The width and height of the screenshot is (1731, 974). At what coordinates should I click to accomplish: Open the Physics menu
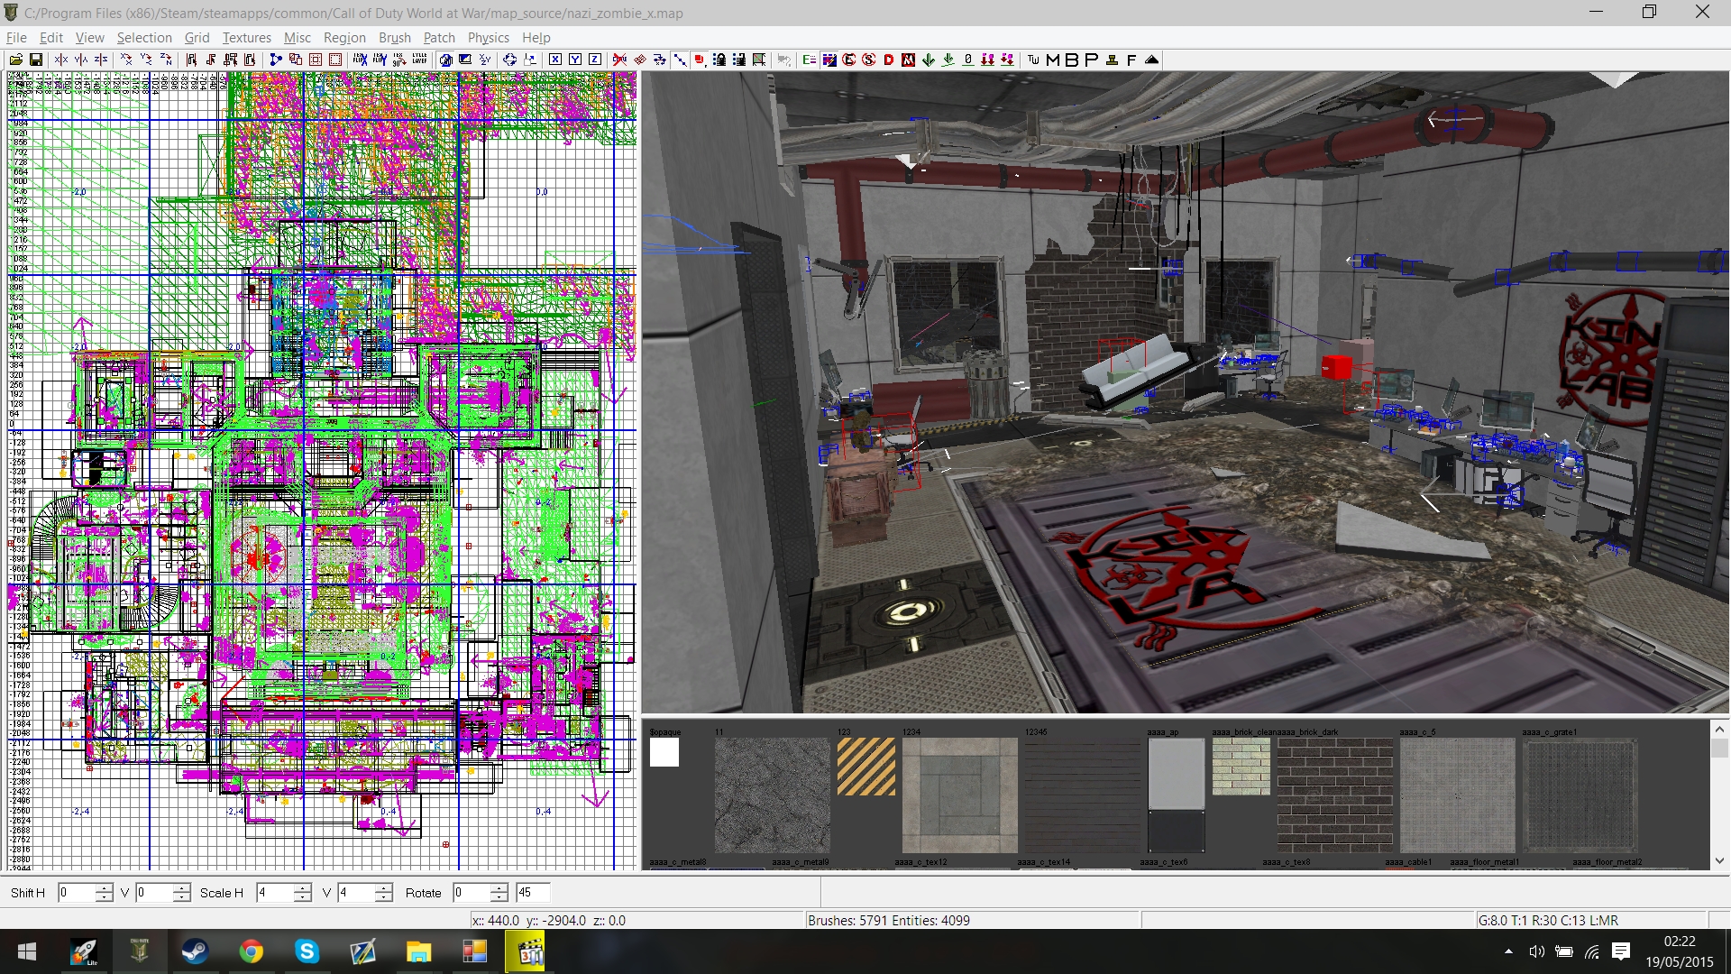coord(488,38)
